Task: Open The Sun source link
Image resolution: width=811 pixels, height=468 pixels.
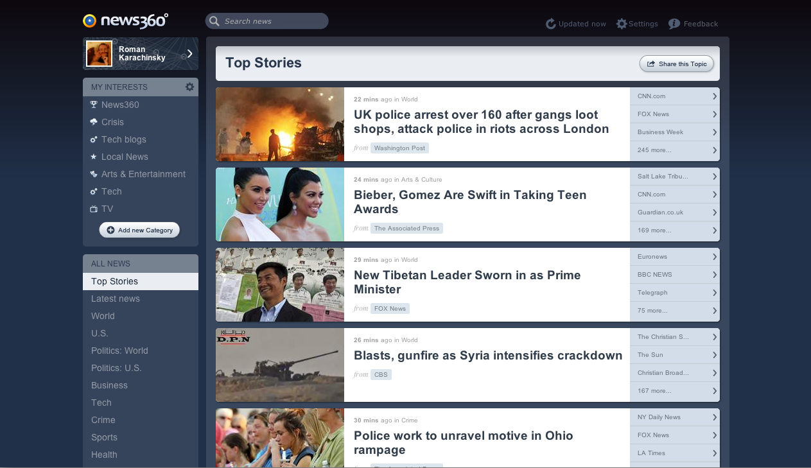Action: pos(675,355)
